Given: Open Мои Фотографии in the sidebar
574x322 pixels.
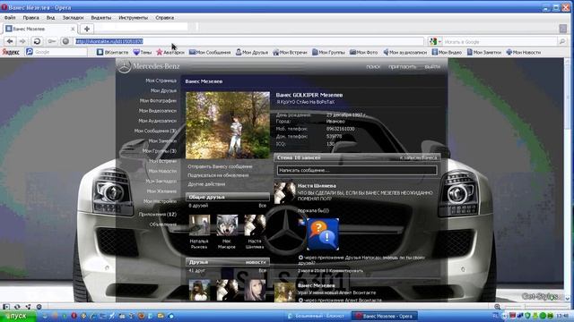Looking at the screenshot, I should [158, 101].
